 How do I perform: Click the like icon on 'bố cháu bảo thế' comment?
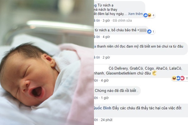pyautogui.click(x=149, y=32)
